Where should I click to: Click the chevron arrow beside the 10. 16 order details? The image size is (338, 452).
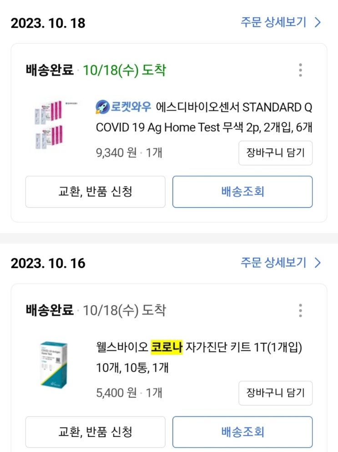[318, 263]
